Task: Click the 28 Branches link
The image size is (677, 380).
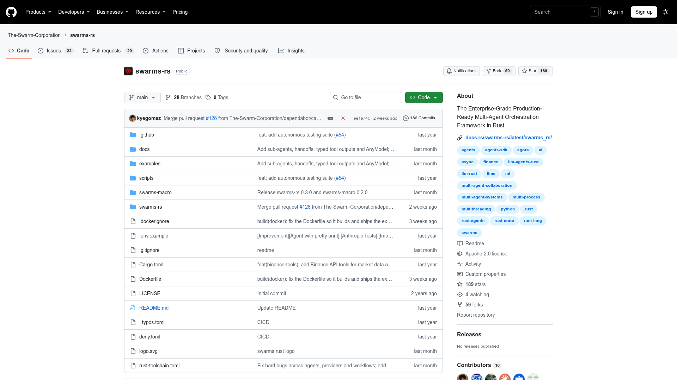Action: [x=184, y=97]
